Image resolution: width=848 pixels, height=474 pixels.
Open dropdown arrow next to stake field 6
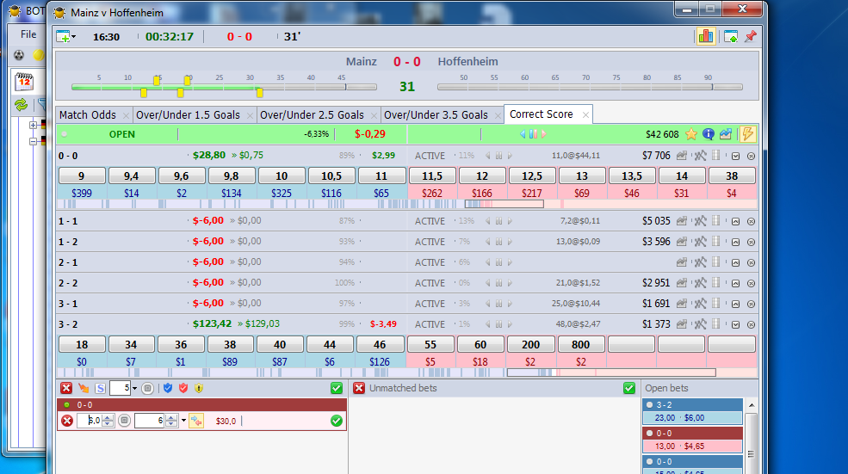[184, 421]
